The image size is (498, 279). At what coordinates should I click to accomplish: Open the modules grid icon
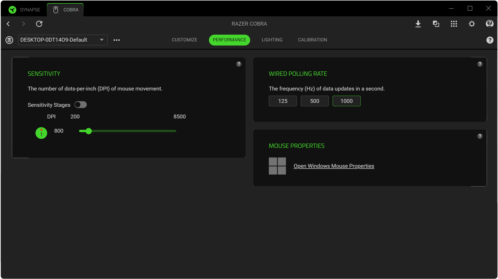coord(454,24)
